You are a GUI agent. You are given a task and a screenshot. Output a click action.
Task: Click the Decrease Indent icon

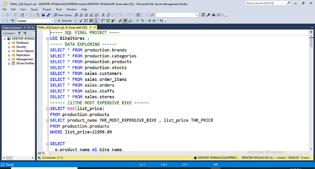tap(149, 21)
